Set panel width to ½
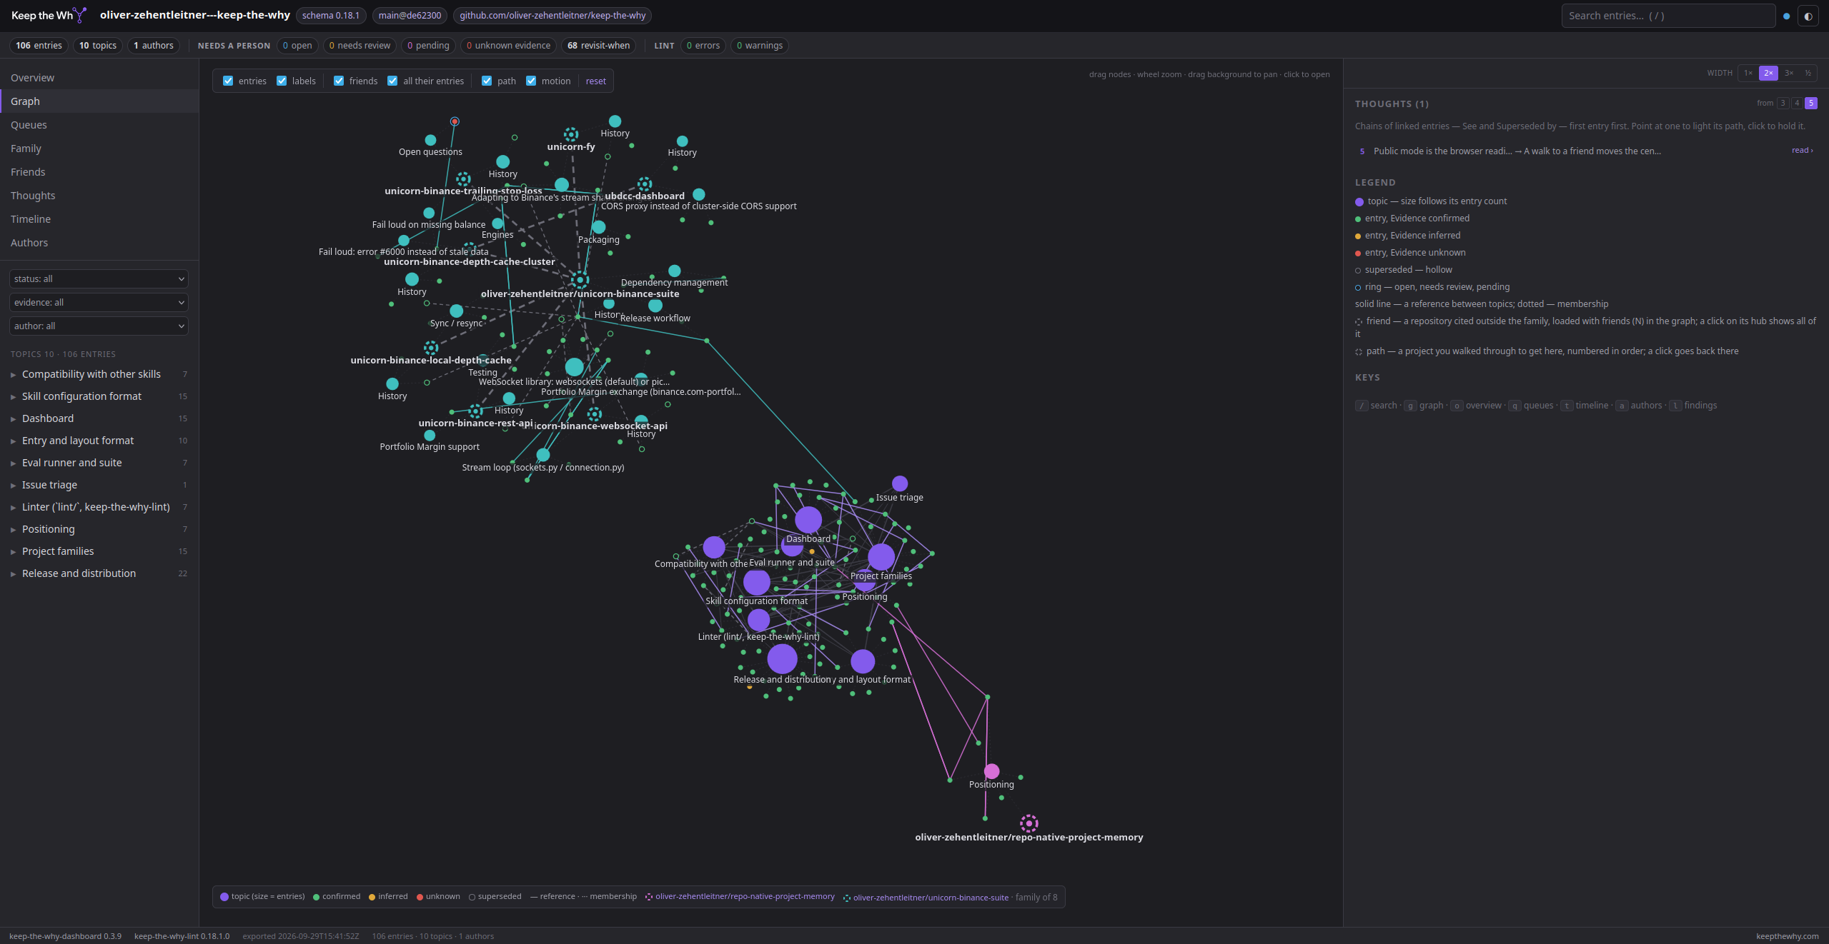This screenshot has height=944, width=1829. coord(1808,73)
